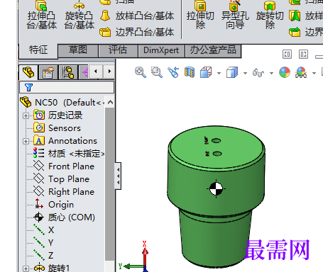Image resolution: width=323 pixels, height=272 pixels.
Task: Activate the Zoom to Fit magnifier icon
Action: tap(141, 72)
